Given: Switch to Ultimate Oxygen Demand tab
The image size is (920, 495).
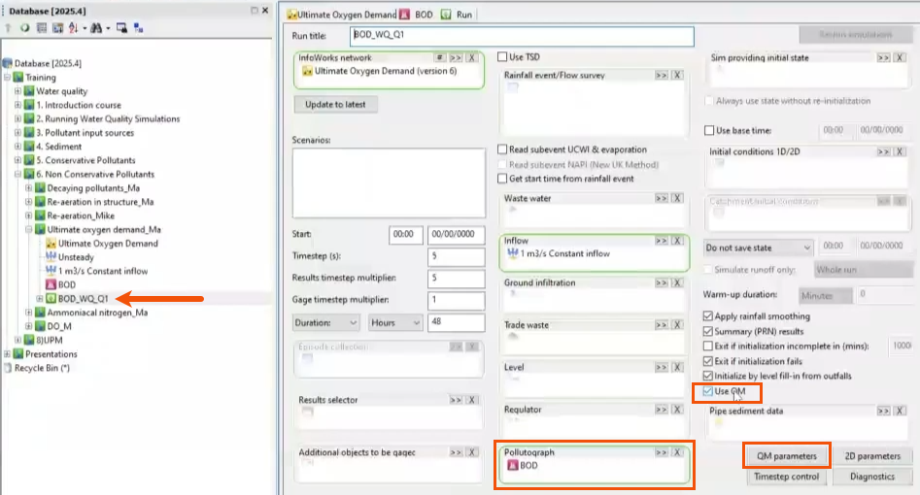Looking at the screenshot, I should point(342,15).
